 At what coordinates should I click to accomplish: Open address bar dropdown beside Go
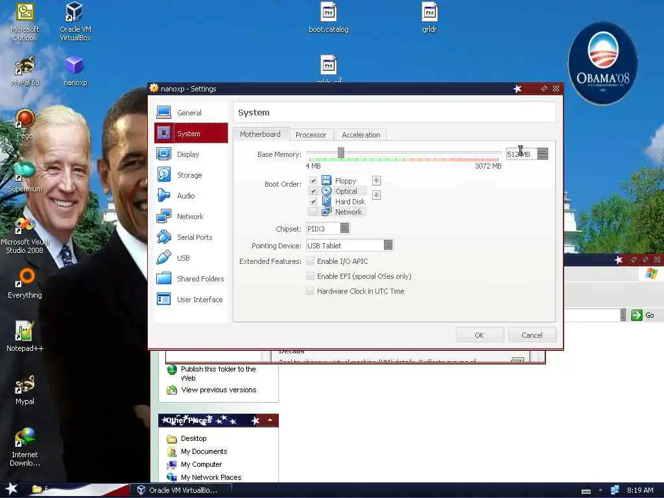[x=623, y=315]
